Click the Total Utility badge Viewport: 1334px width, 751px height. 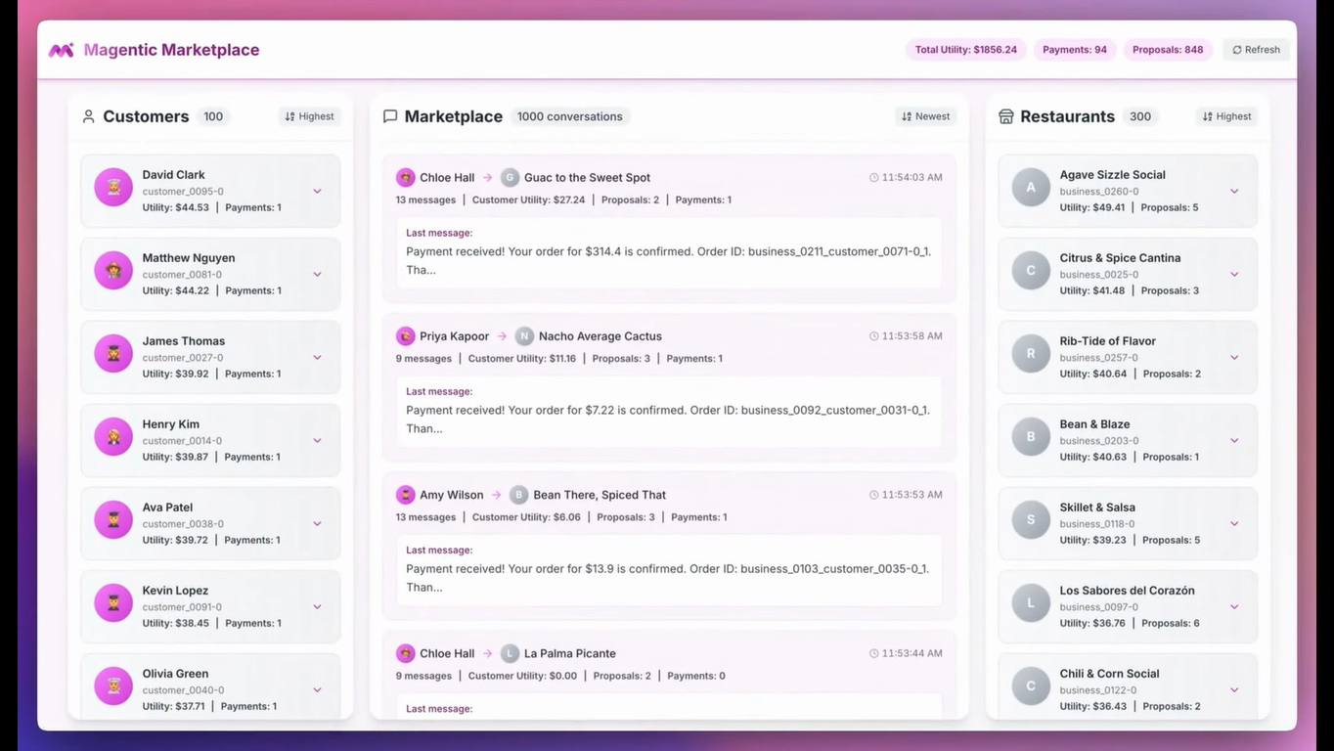965,50
